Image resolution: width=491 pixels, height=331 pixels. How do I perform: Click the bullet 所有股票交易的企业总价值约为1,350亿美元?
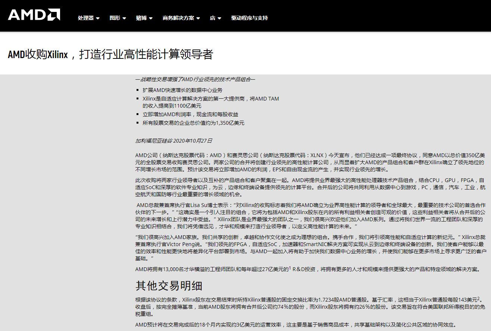click(x=193, y=123)
